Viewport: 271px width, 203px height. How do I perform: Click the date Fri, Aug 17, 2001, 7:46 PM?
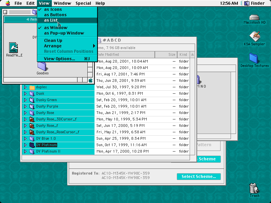121,74
